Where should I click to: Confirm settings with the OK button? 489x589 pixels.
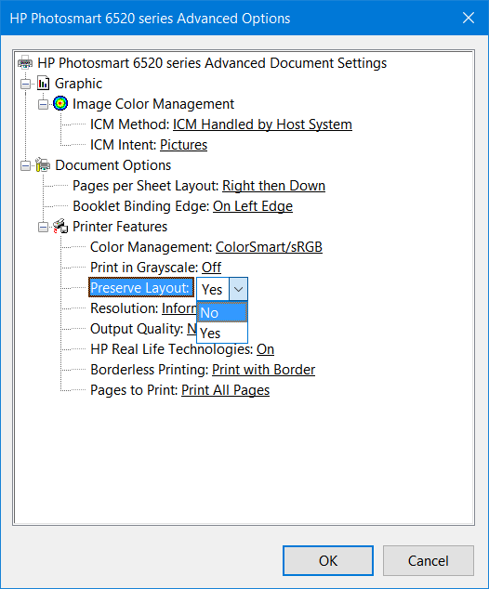328,560
